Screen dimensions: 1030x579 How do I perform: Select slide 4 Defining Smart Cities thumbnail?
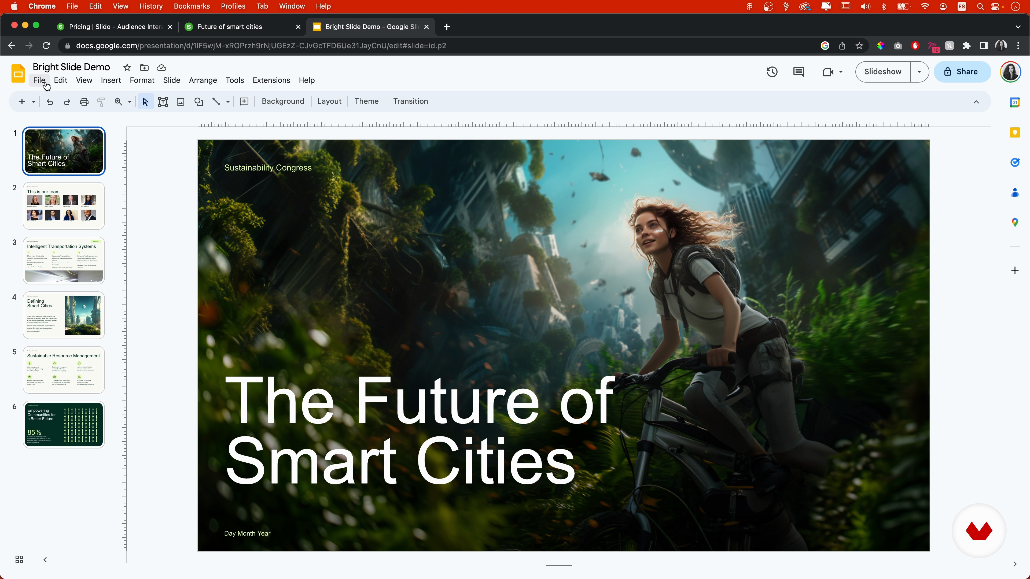(64, 315)
